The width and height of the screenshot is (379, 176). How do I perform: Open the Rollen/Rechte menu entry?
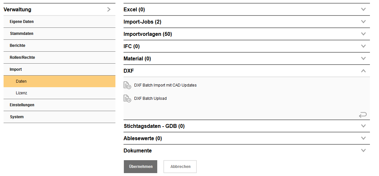22,57
